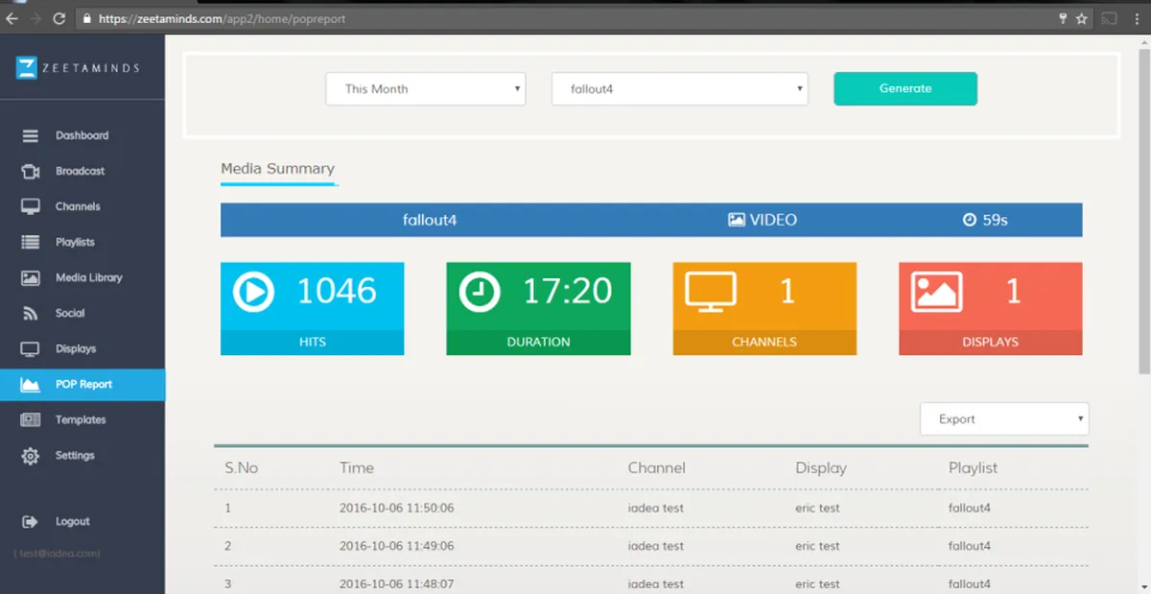Click the clock icon on Duration tile
1151x594 pixels.
480,292
